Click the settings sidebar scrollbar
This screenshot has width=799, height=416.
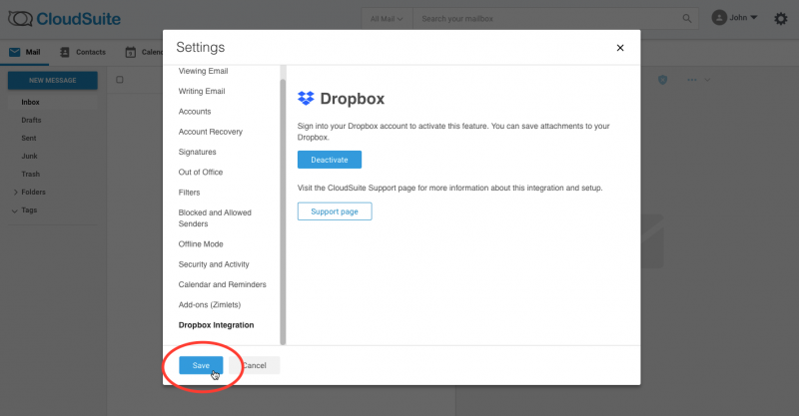(283, 211)
